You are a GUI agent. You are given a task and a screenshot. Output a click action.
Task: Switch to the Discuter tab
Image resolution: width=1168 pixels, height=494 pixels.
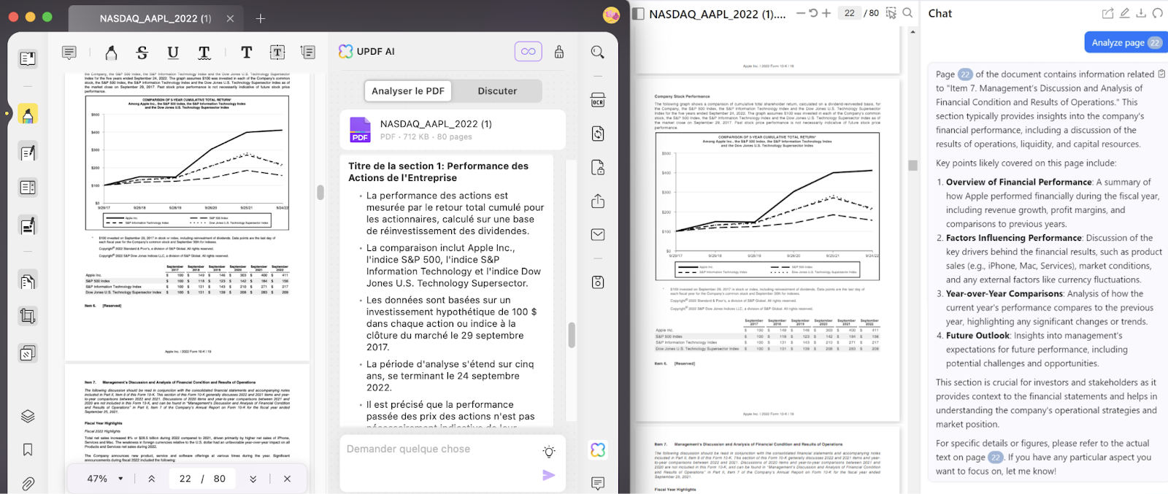[x=497, y=91]
